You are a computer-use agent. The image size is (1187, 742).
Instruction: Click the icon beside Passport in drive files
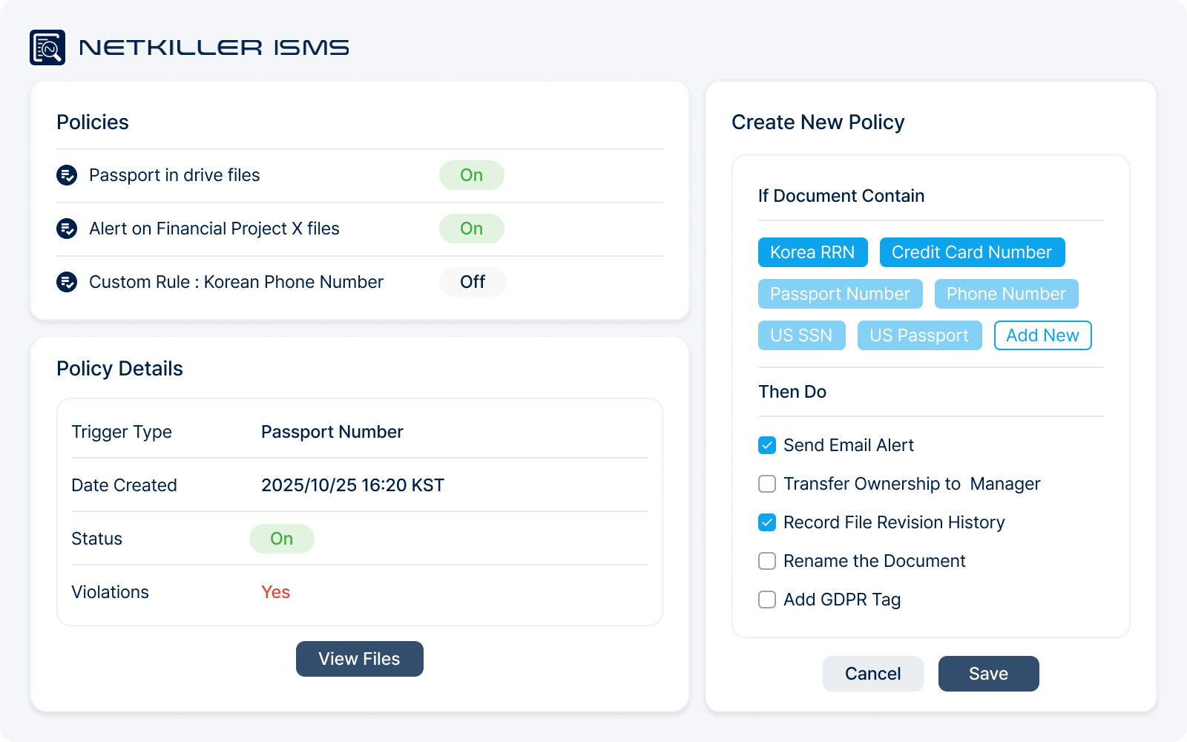67,175
